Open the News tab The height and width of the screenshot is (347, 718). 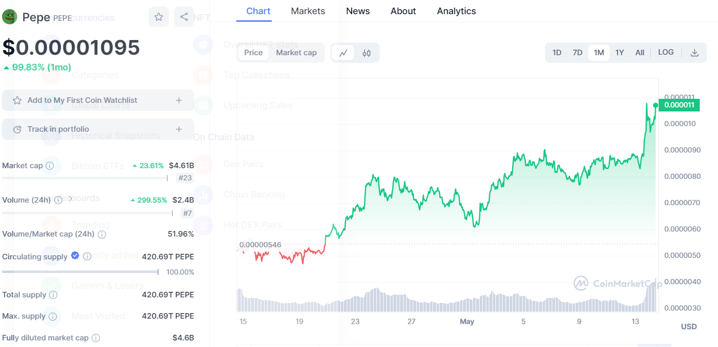358,11
